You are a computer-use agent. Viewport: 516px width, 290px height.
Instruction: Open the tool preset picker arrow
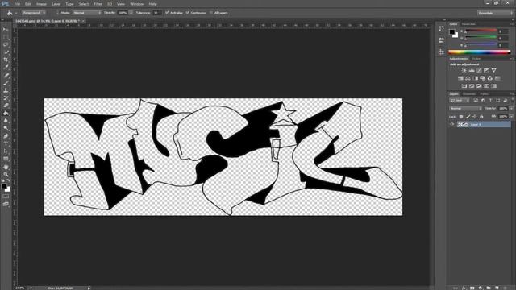(x=16, y=13)
